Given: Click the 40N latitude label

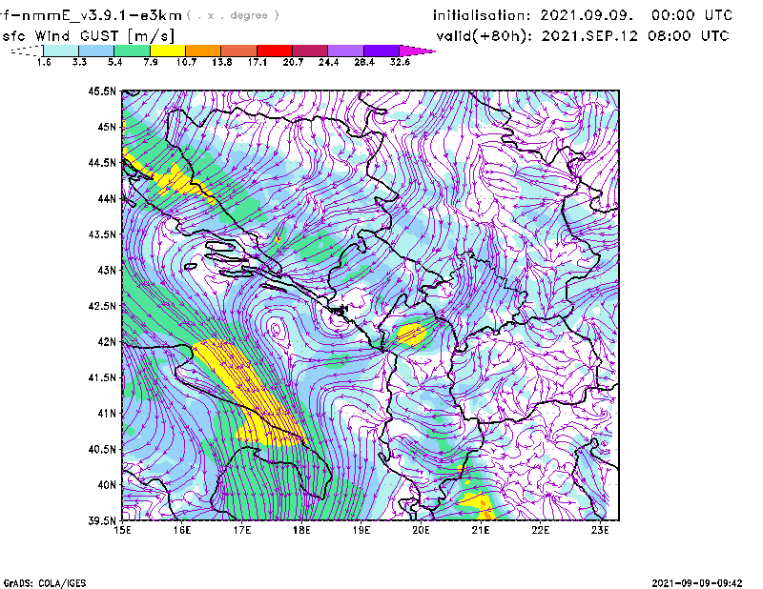Looking at the screenshot, I should pyautogui.click(x=107, y=485).
